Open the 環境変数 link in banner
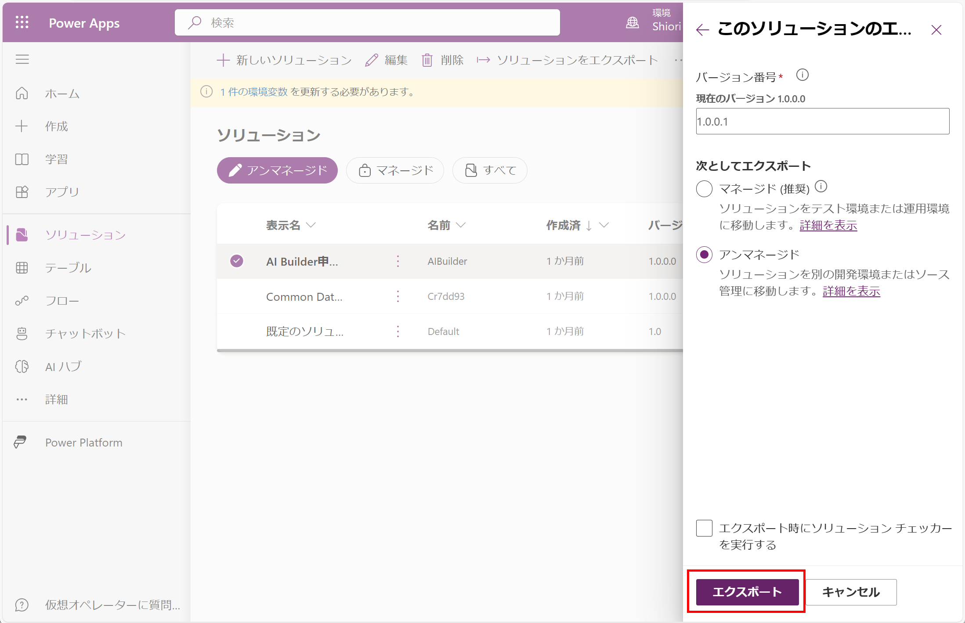 coord(254,92)
